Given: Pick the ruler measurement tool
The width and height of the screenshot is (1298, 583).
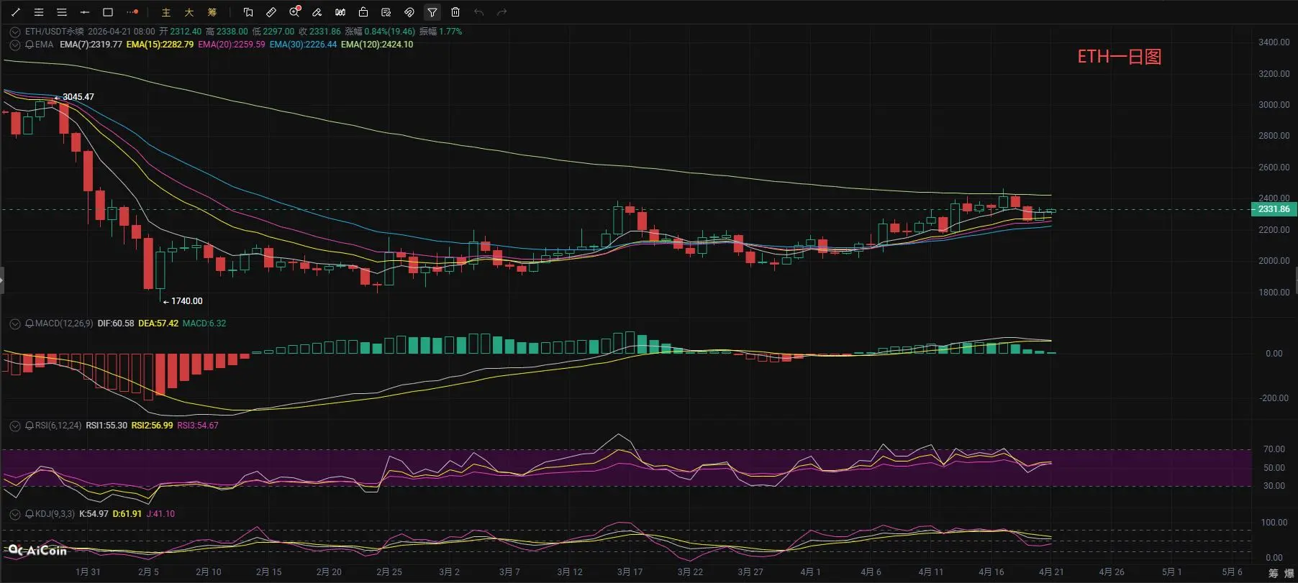Looking at the screenshot, I should [271, 12].
